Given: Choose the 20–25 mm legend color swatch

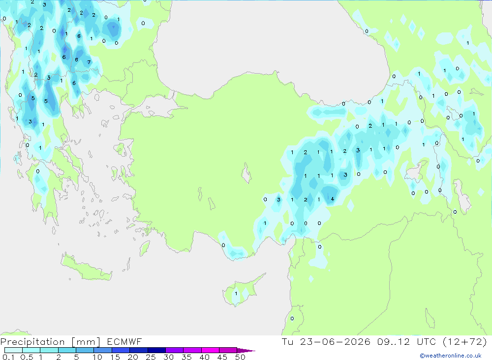Looking at the screenshot, I should (139, 350).
